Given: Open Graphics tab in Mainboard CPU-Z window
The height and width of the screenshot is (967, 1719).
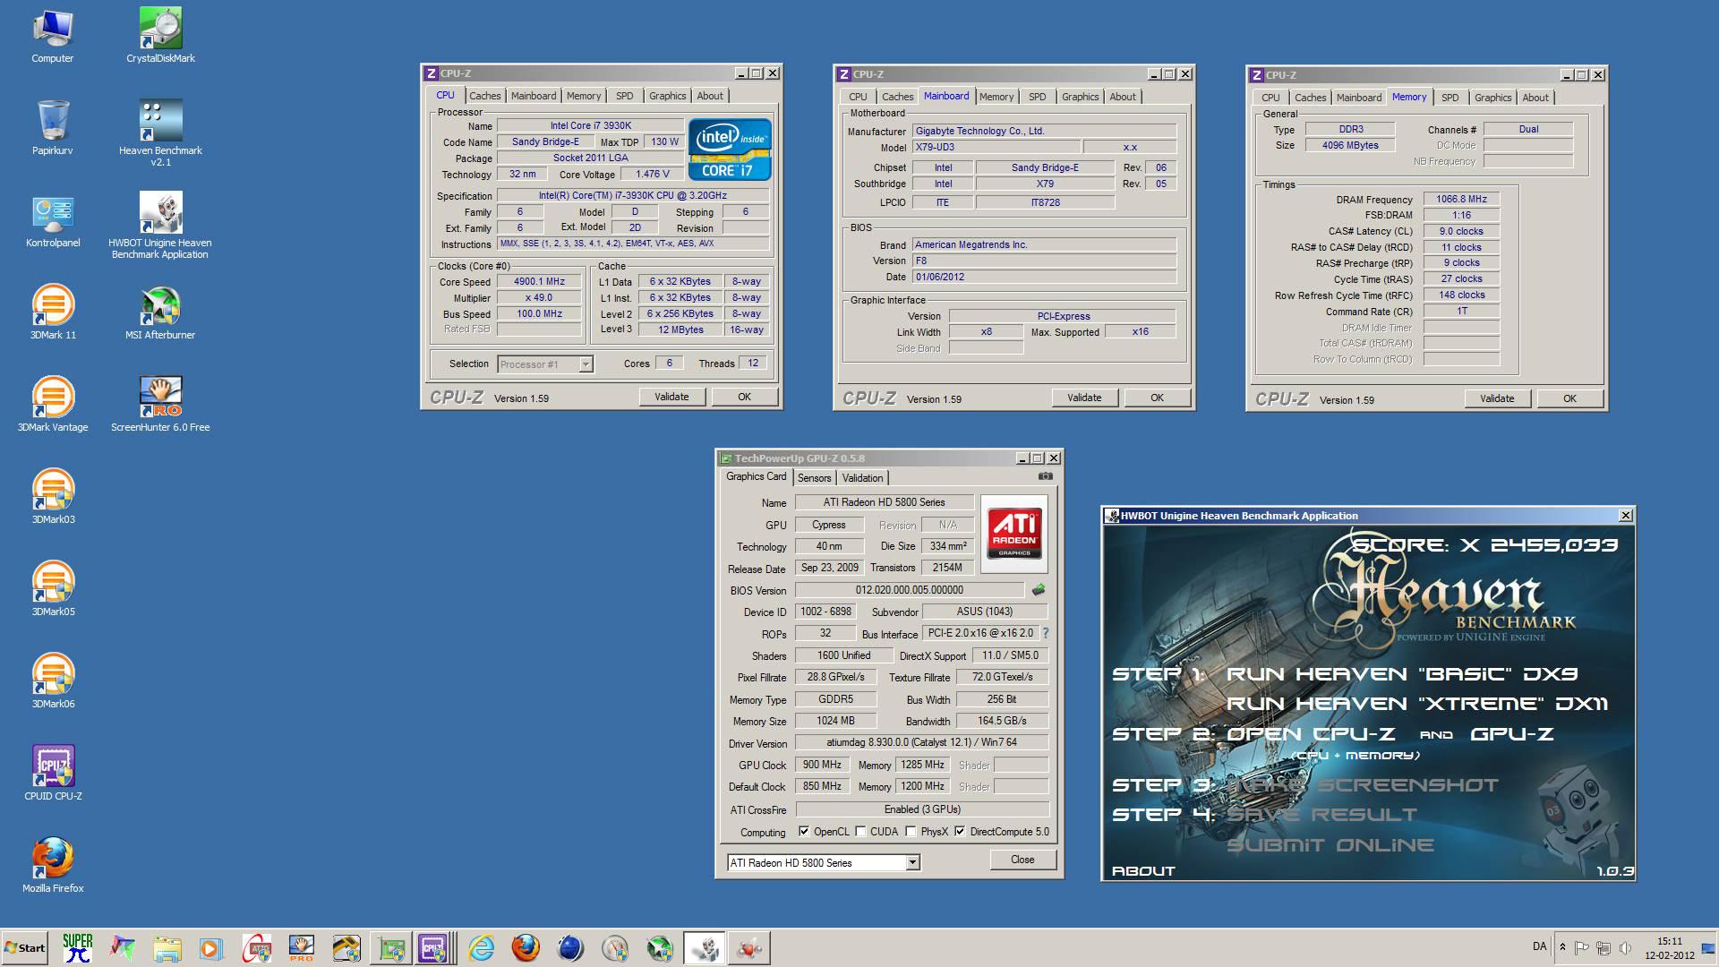Looking at the screenshot, I should tap(1081, 97).
